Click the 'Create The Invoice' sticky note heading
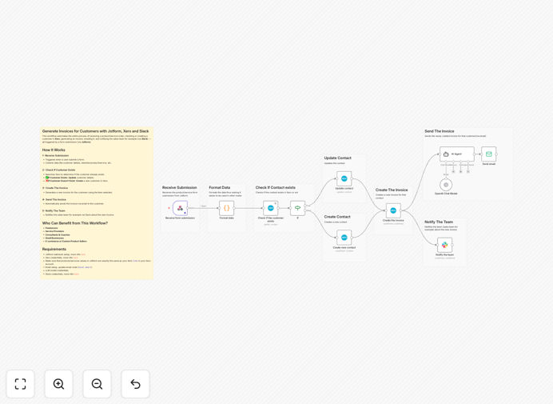Image resolution: width=553 pixels, height=404 pixels. click(392, 190)
